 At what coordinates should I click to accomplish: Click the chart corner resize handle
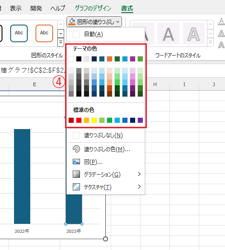click(x=105, y=239)
